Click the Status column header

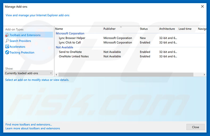(144, 29)
